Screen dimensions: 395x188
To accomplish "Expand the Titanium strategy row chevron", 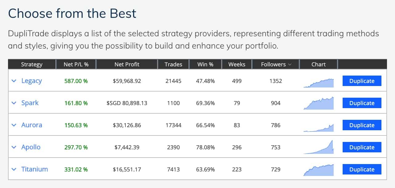I will click(x=14, y=169).
